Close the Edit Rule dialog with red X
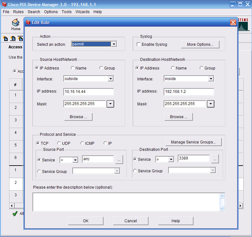The height and width of the screenshot is (237, 252). 233,22
